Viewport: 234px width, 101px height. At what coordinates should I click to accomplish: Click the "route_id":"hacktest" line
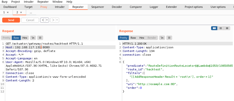pyautogui.click(x=145, y=69)
